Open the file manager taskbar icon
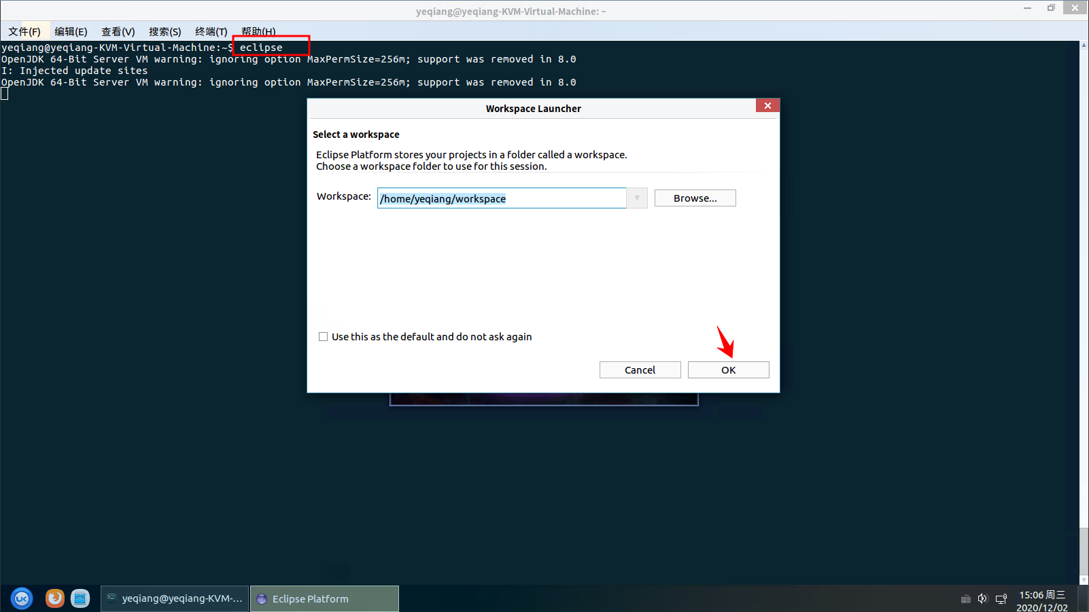Viewport: 1089px width, 612px height. 80,598
